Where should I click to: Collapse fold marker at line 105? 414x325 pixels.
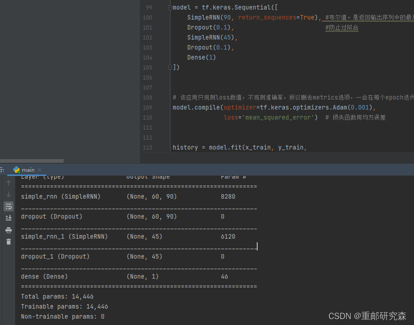(x=170, y=67)
